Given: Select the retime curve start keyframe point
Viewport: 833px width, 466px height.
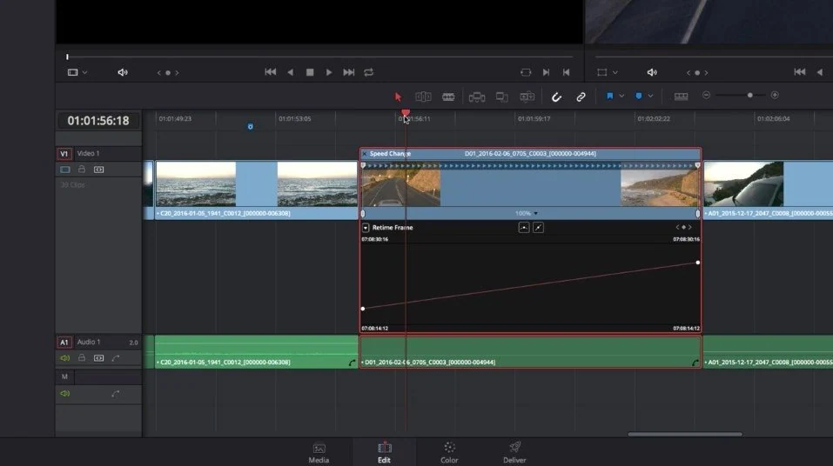Looking at the screenshot, I should 363,309.
